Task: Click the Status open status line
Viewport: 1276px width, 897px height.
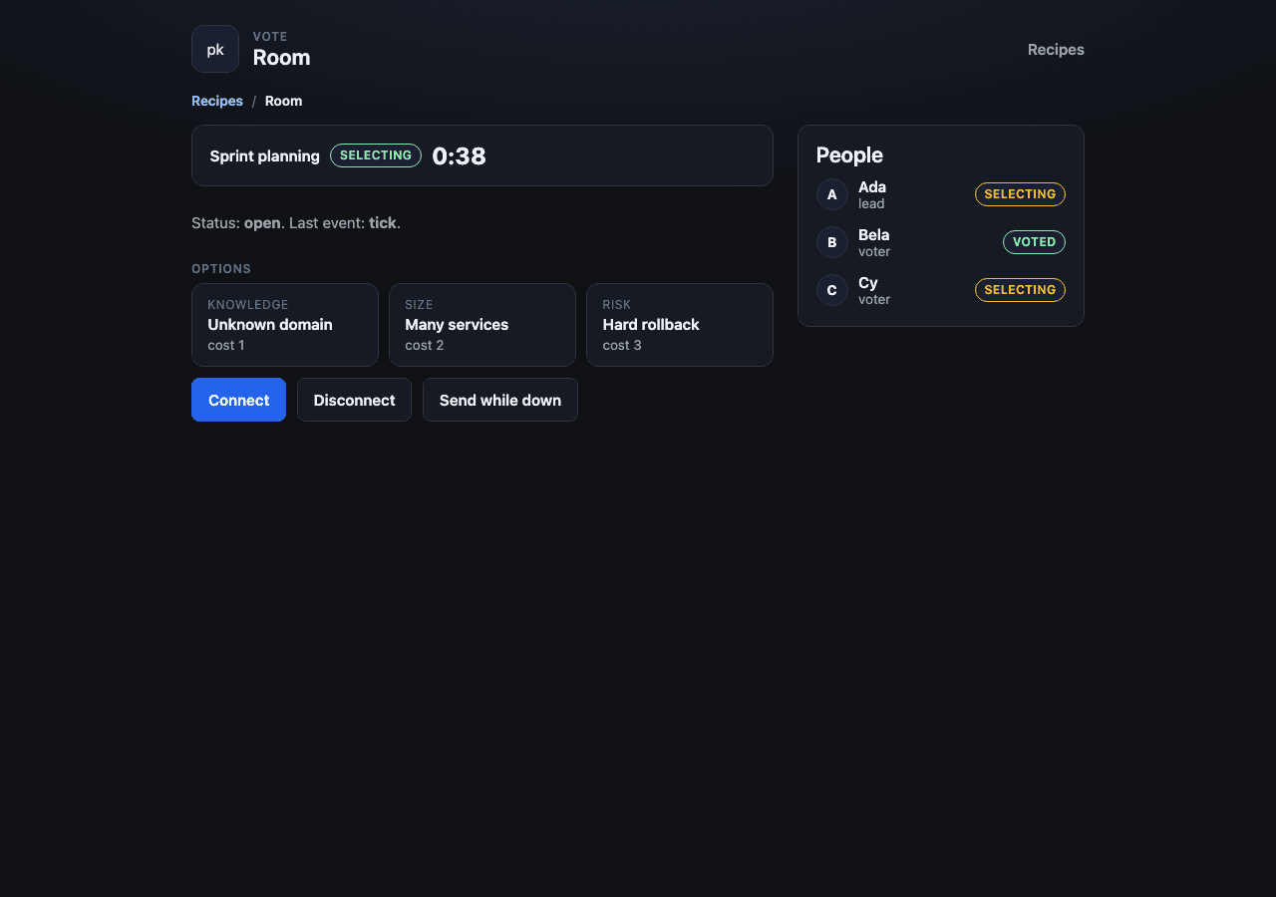Action: (296, 222)
